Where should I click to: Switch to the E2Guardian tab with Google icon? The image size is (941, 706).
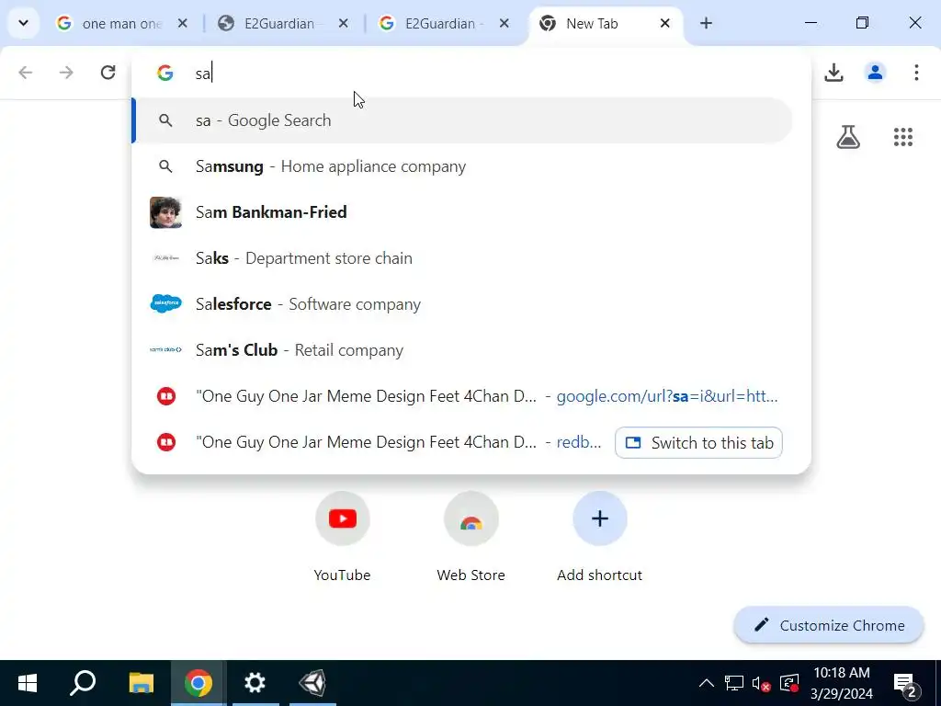tap(440, 23)
